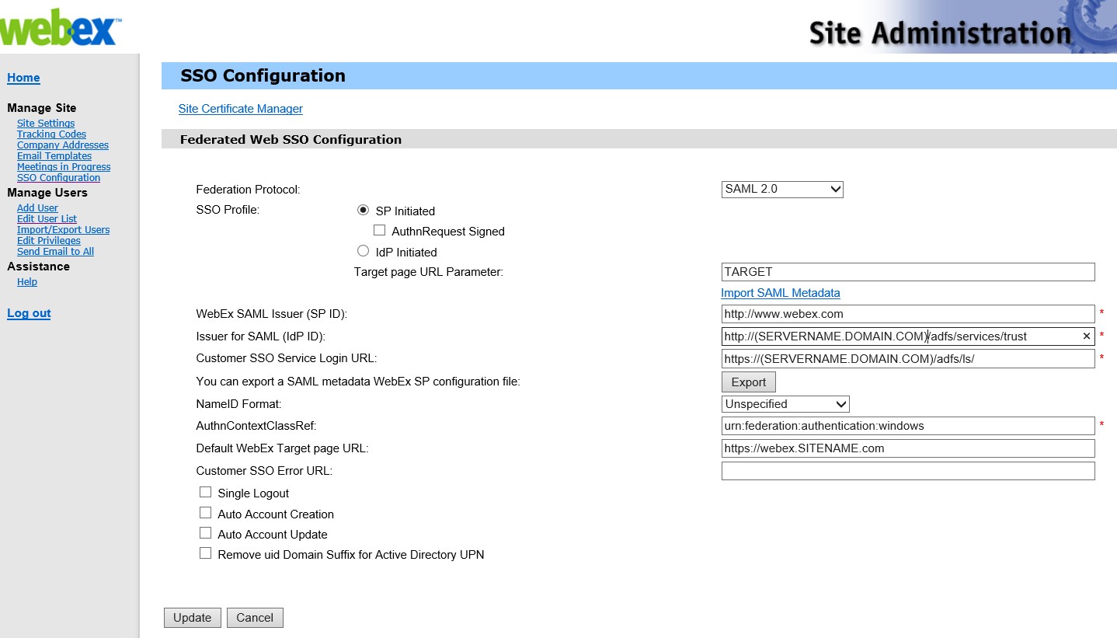Image resolution: width=1117 pixels, height=638 pixels.
Task: Open Add User link
Action: pos(37,208)
